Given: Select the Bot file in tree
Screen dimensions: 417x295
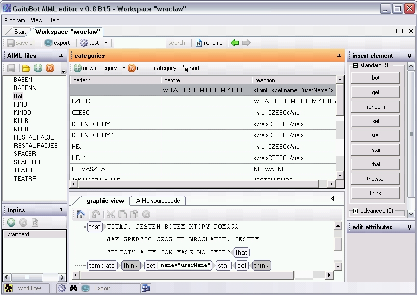Looking at the screenshot, I should pos(18,96).
